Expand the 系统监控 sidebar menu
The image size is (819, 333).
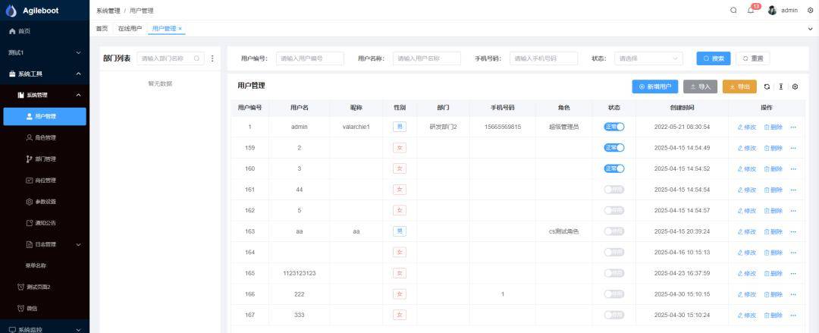pyautogui.click(x=45, y=329)
